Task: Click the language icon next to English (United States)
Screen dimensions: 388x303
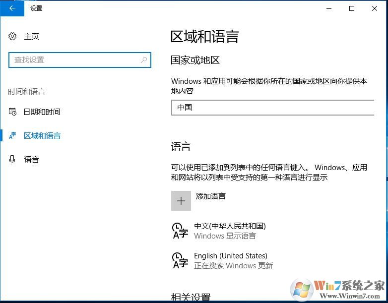Action: point(180,260)
